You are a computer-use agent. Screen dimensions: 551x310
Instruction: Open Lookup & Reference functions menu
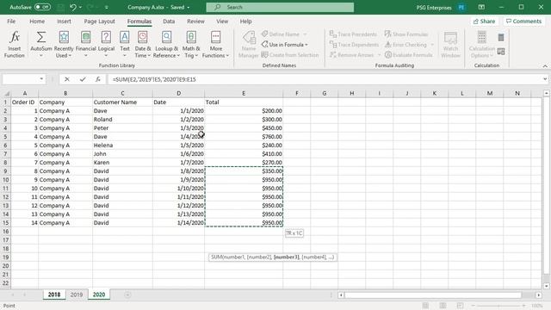coord(166,45)
